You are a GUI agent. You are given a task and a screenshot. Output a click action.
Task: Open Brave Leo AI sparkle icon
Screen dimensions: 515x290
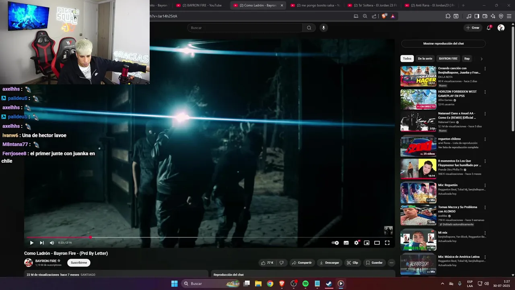(493, 16)
